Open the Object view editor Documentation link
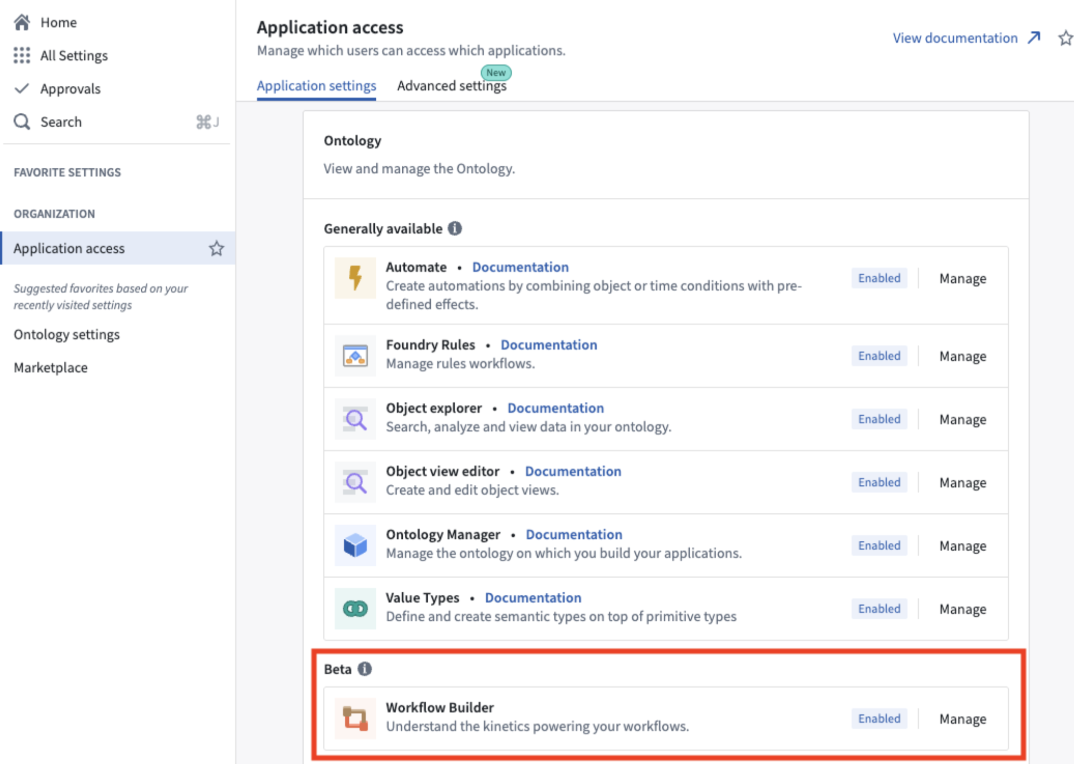Viewport: 1074px width, 764px height. tap(573, 471)
